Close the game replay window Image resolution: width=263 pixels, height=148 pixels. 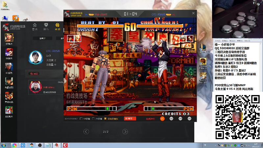pyautogui.click(x=193, y=13)
